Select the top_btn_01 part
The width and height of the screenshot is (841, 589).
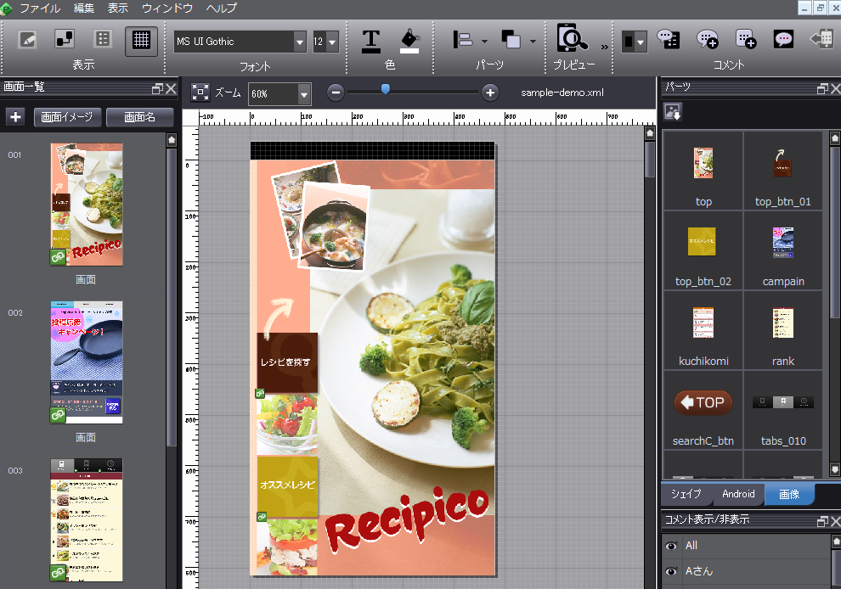point(783,171)
